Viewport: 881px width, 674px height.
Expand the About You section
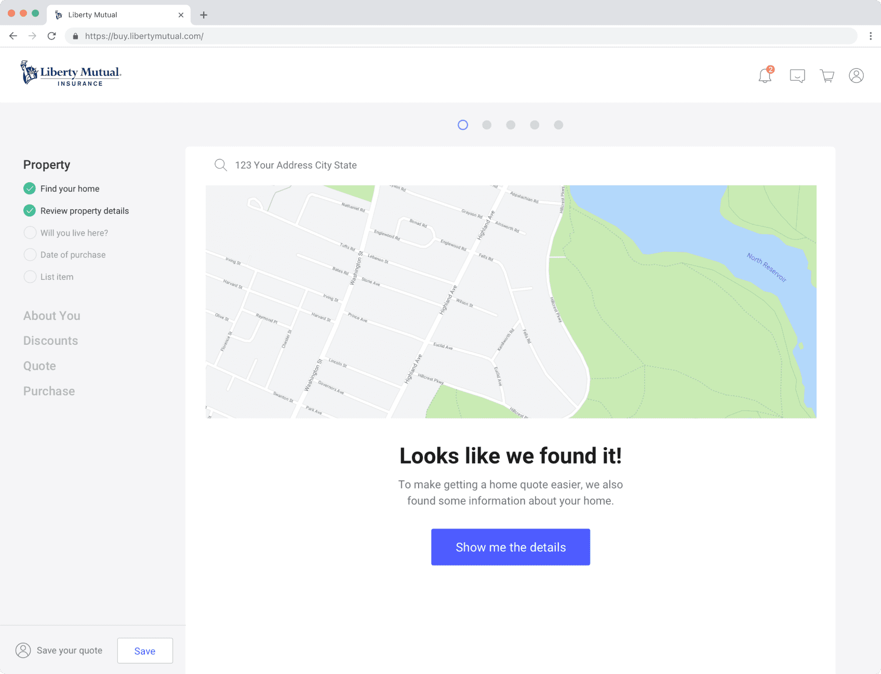point(52,316)
